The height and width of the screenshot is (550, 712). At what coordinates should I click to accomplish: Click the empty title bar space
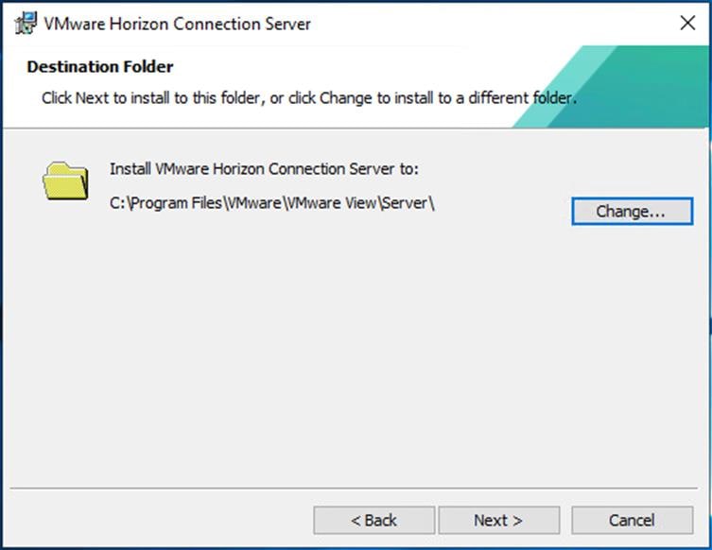point(492,24)
